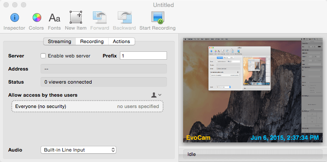Select the EvoCam overlay label in preview
The height and width of the screenshot is (162, 327).
click(198, 138)
